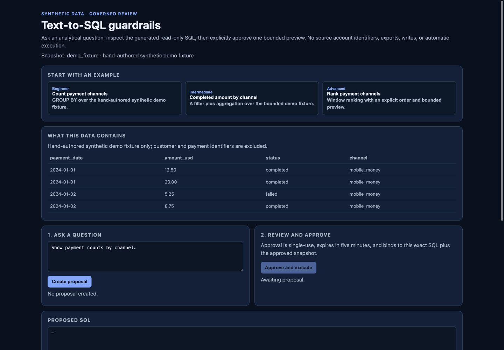Select the 5.25 amount cell
Viewport: 504px width, 350px height.
(x=169, y=194)
